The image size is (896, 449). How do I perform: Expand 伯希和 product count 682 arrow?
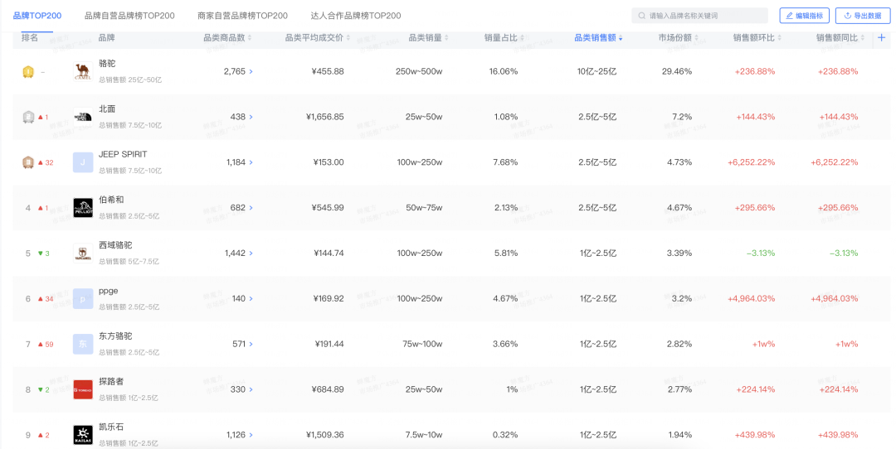pos(251,208)
